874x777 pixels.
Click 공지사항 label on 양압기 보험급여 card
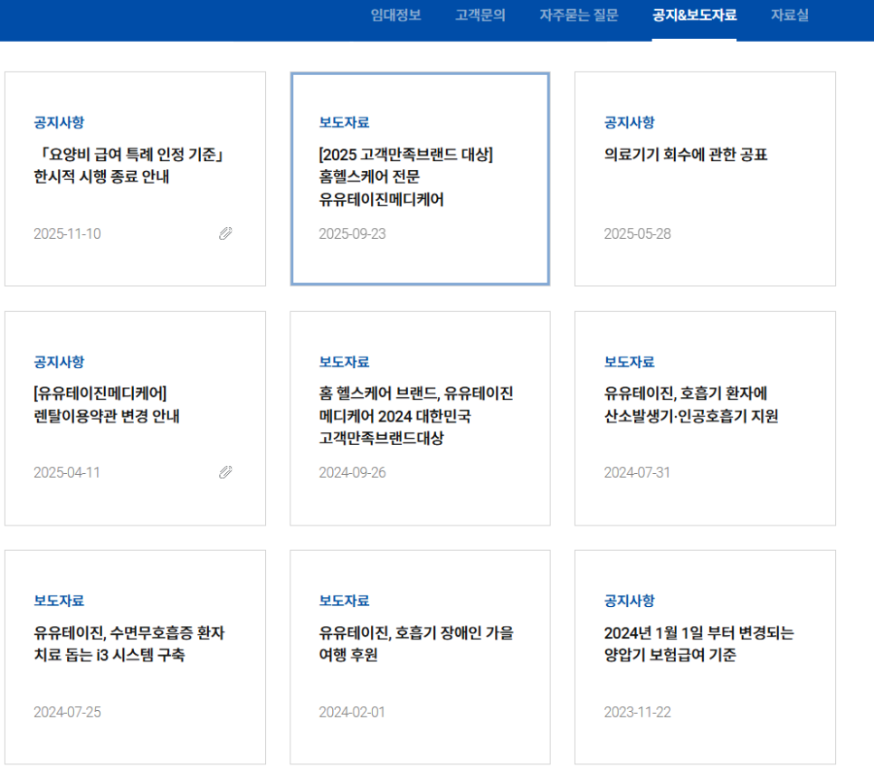tap(630, 601)
